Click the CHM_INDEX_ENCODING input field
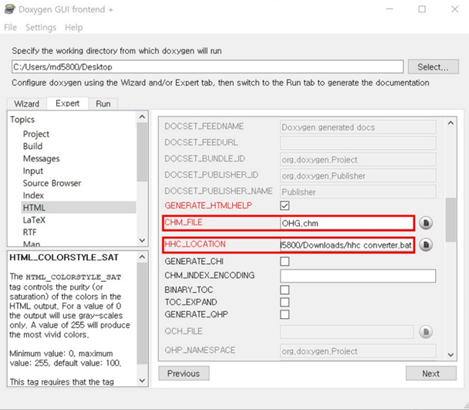Screen dimensions: 469x410 358,276
